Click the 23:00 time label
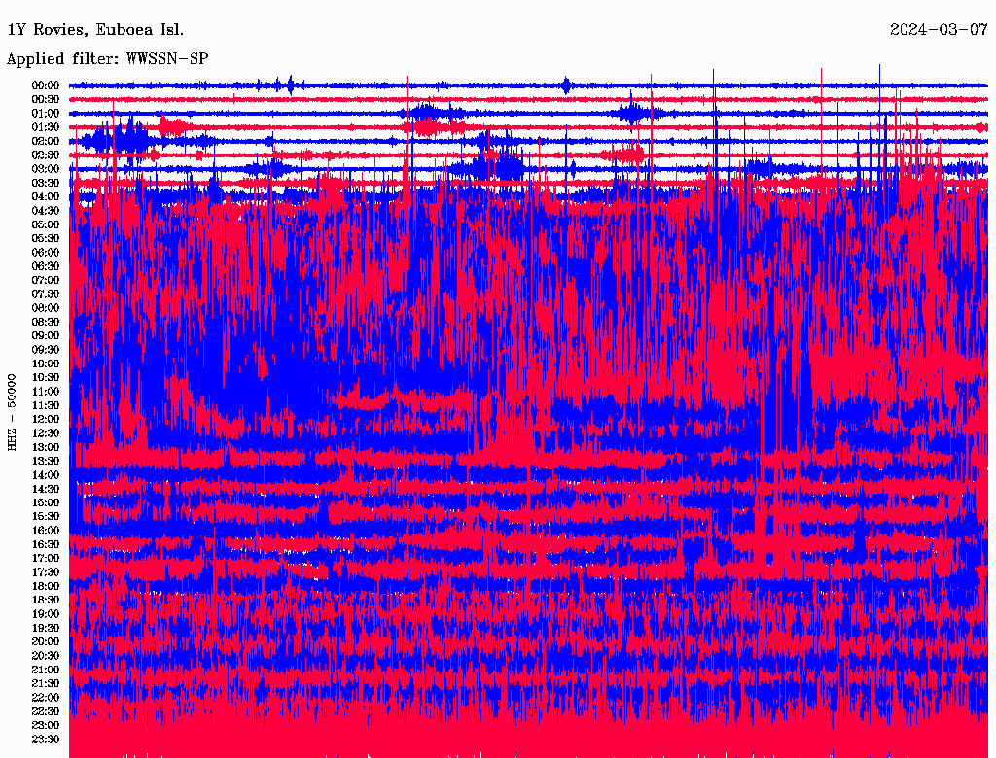Screen dimensions: 996x758 (46, 725)
